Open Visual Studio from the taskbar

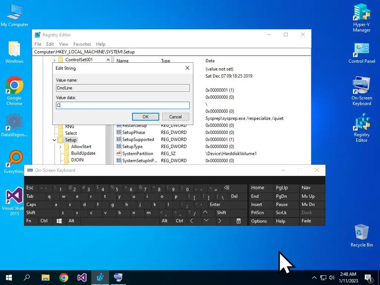[x=82, y=278]
